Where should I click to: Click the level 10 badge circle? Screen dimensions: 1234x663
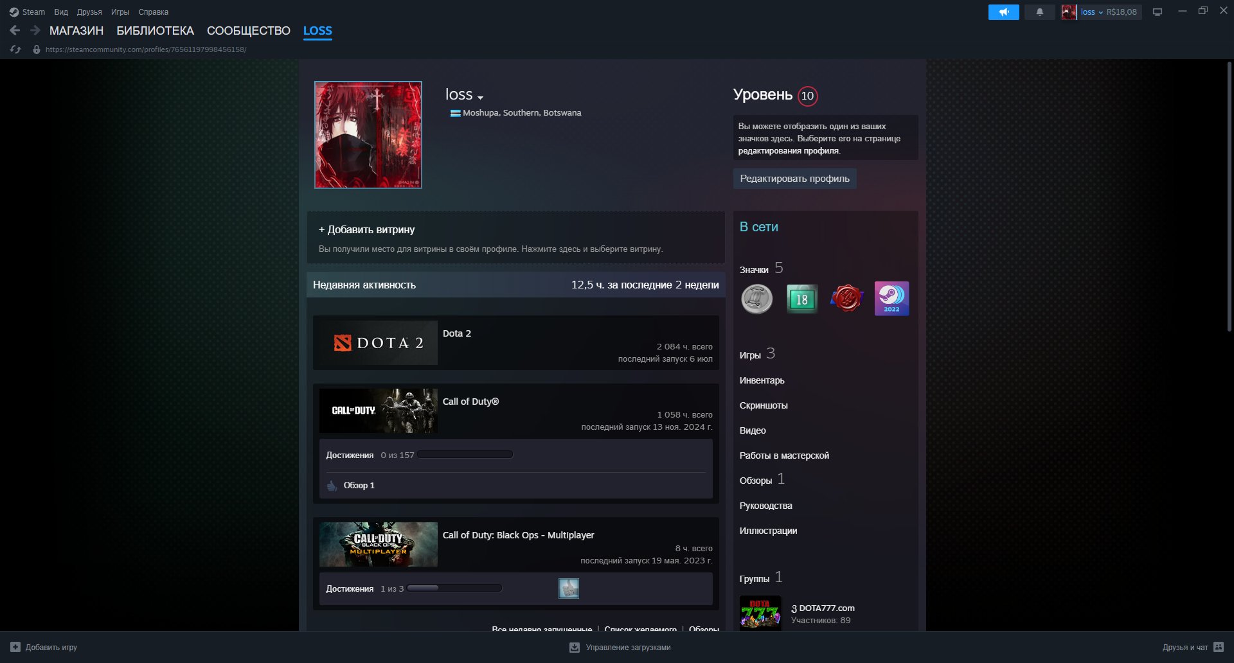808,96
